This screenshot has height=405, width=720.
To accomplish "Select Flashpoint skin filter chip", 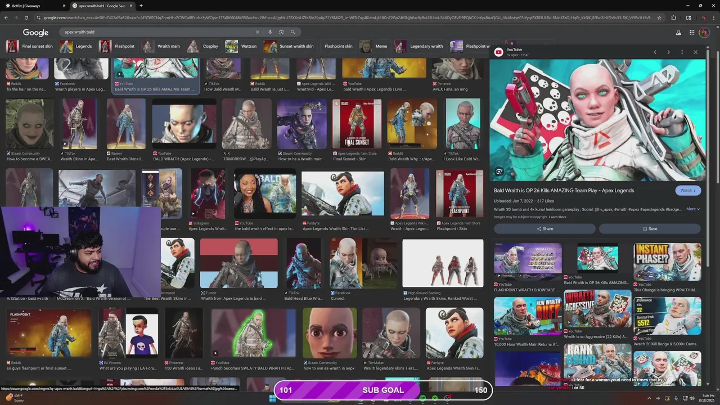I will tap(339, 46).
